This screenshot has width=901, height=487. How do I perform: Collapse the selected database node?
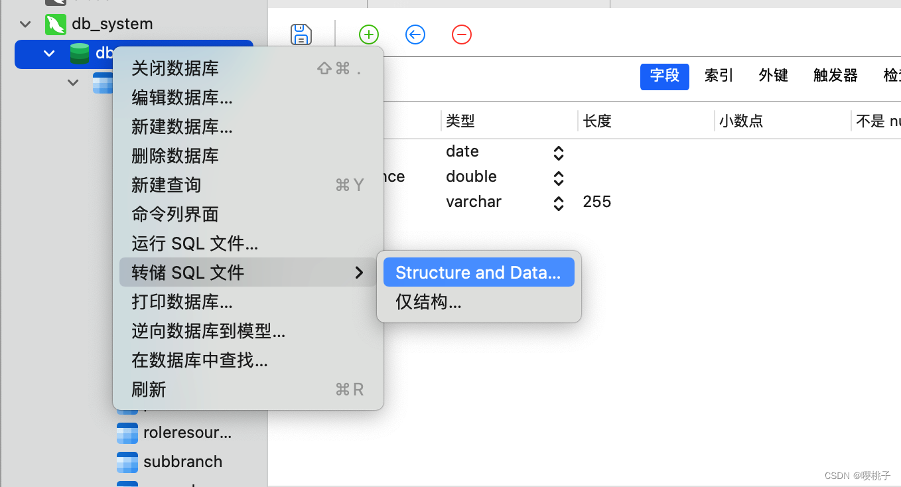point(49,54)
